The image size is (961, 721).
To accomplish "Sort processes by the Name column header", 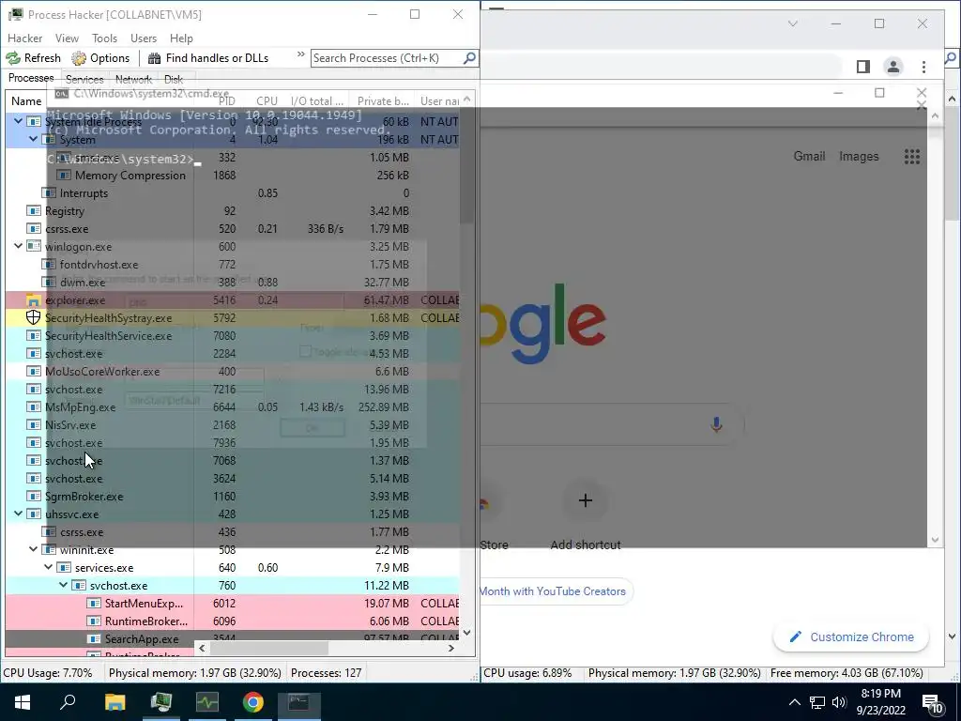I will [x=26, y=101].
